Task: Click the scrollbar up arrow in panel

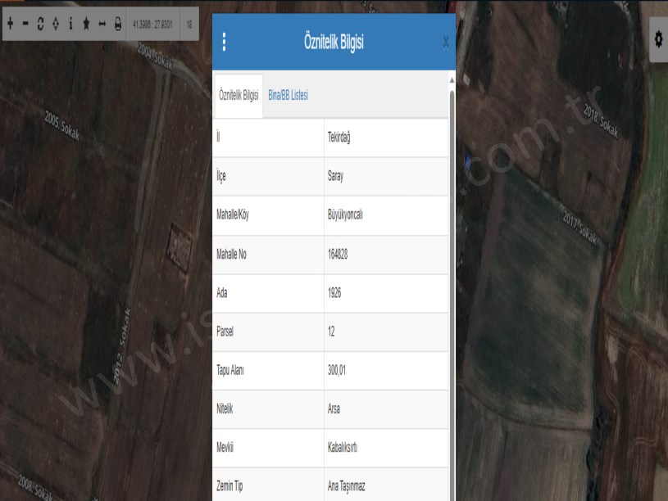Action: pyautogui.click(x=451, y=81)
